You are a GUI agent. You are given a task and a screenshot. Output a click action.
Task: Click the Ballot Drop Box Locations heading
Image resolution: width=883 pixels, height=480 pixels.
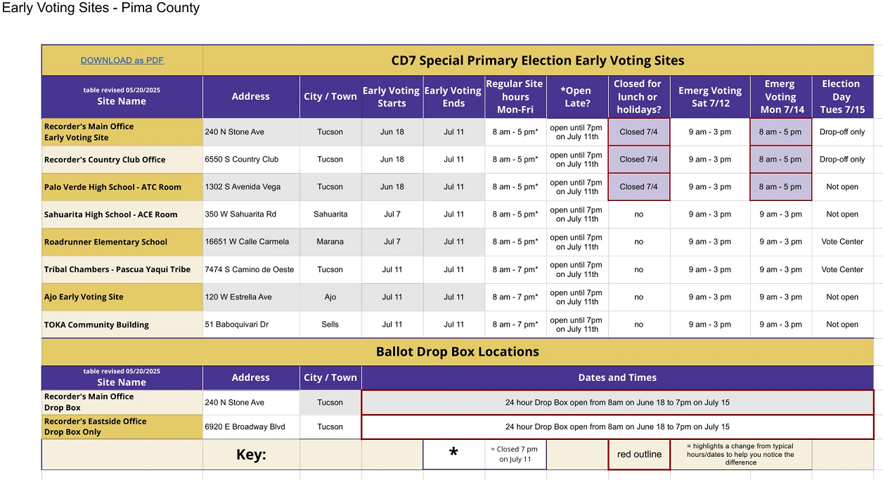coord(457,352)
